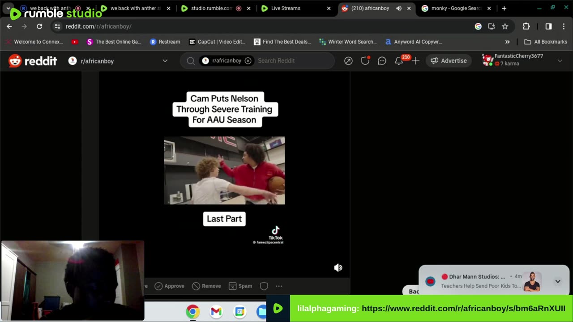Mute the (210) africanboy tab audio icon

point(399,8)
